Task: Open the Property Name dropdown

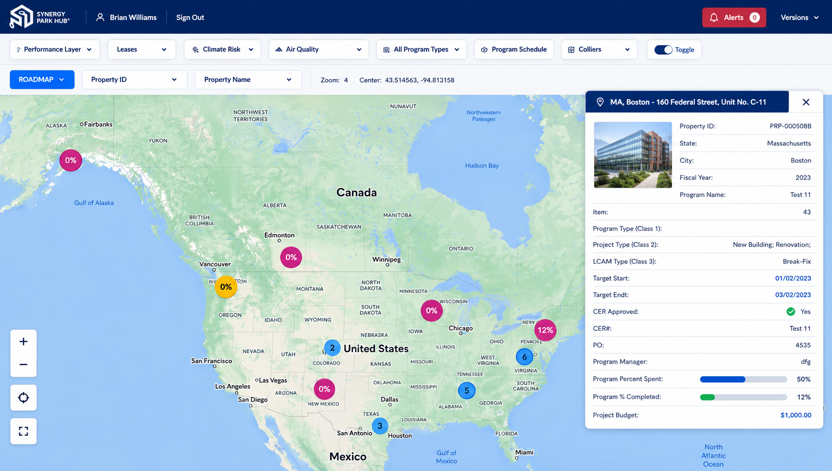Action: click(x=248, y=80)
